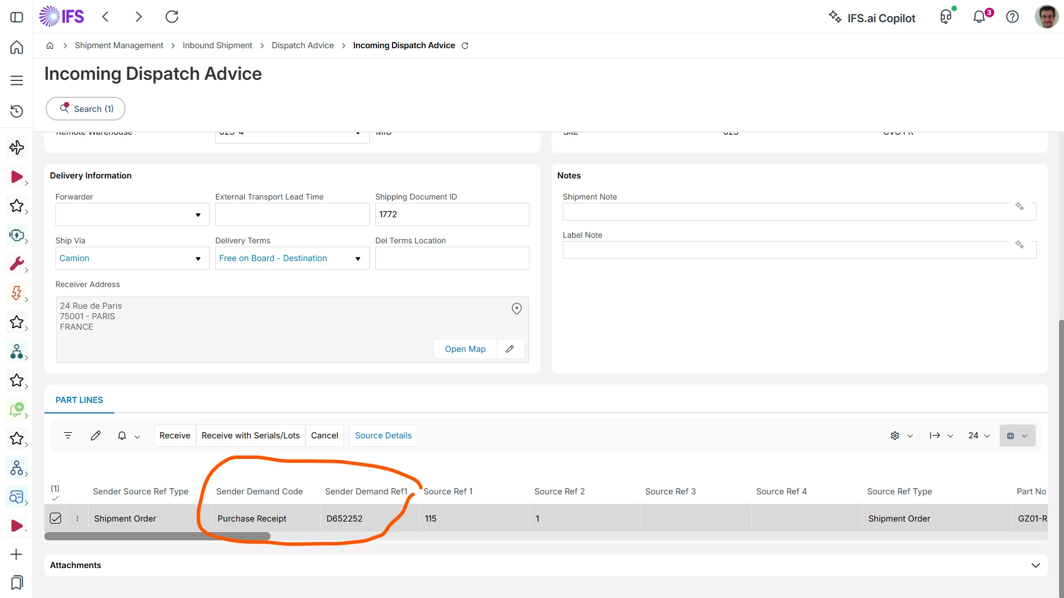
Task: Open the help question mark icon
Action: point(1012,17)
